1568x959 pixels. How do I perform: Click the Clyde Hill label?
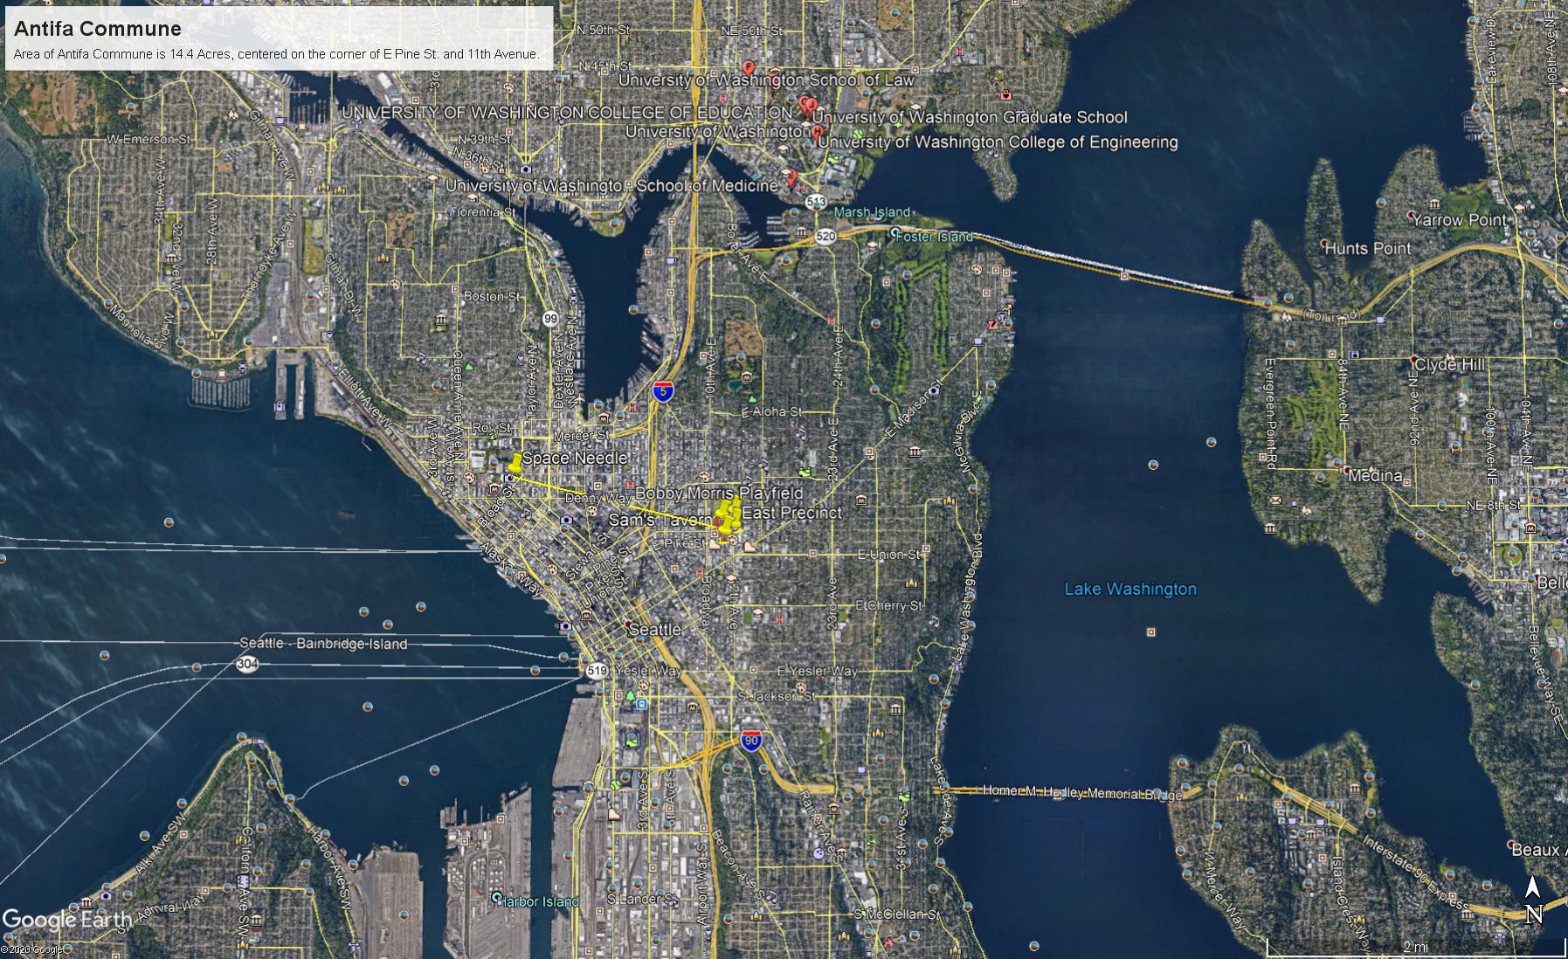click(x=1449, y=364)
